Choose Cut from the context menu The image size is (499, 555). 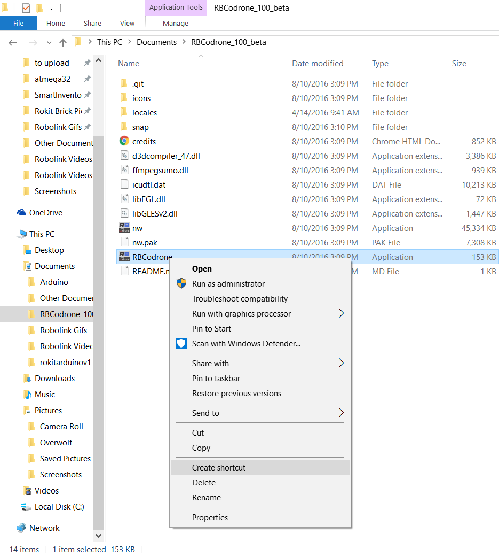click(x=260, y=433)
